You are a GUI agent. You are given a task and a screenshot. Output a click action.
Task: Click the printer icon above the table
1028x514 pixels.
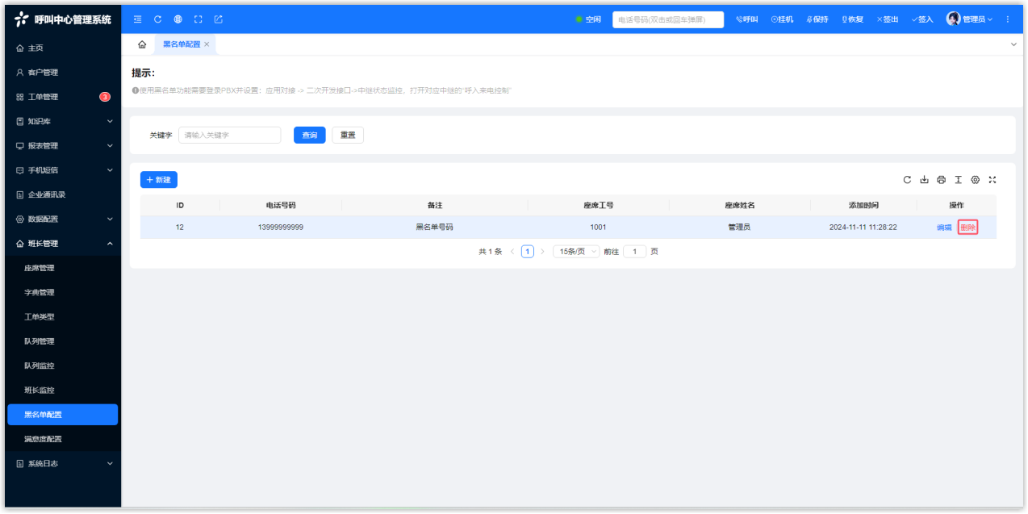point(941,180)
